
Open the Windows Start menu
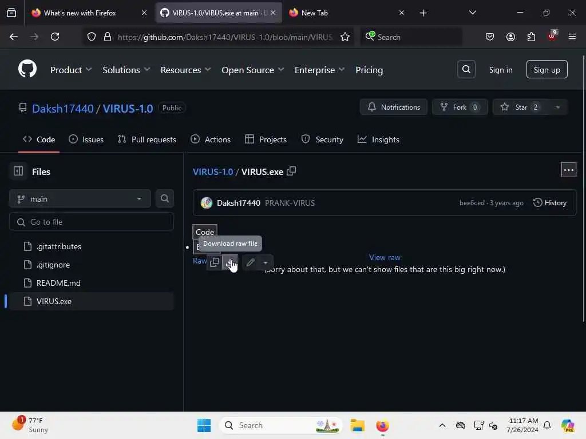pos(204,425)
